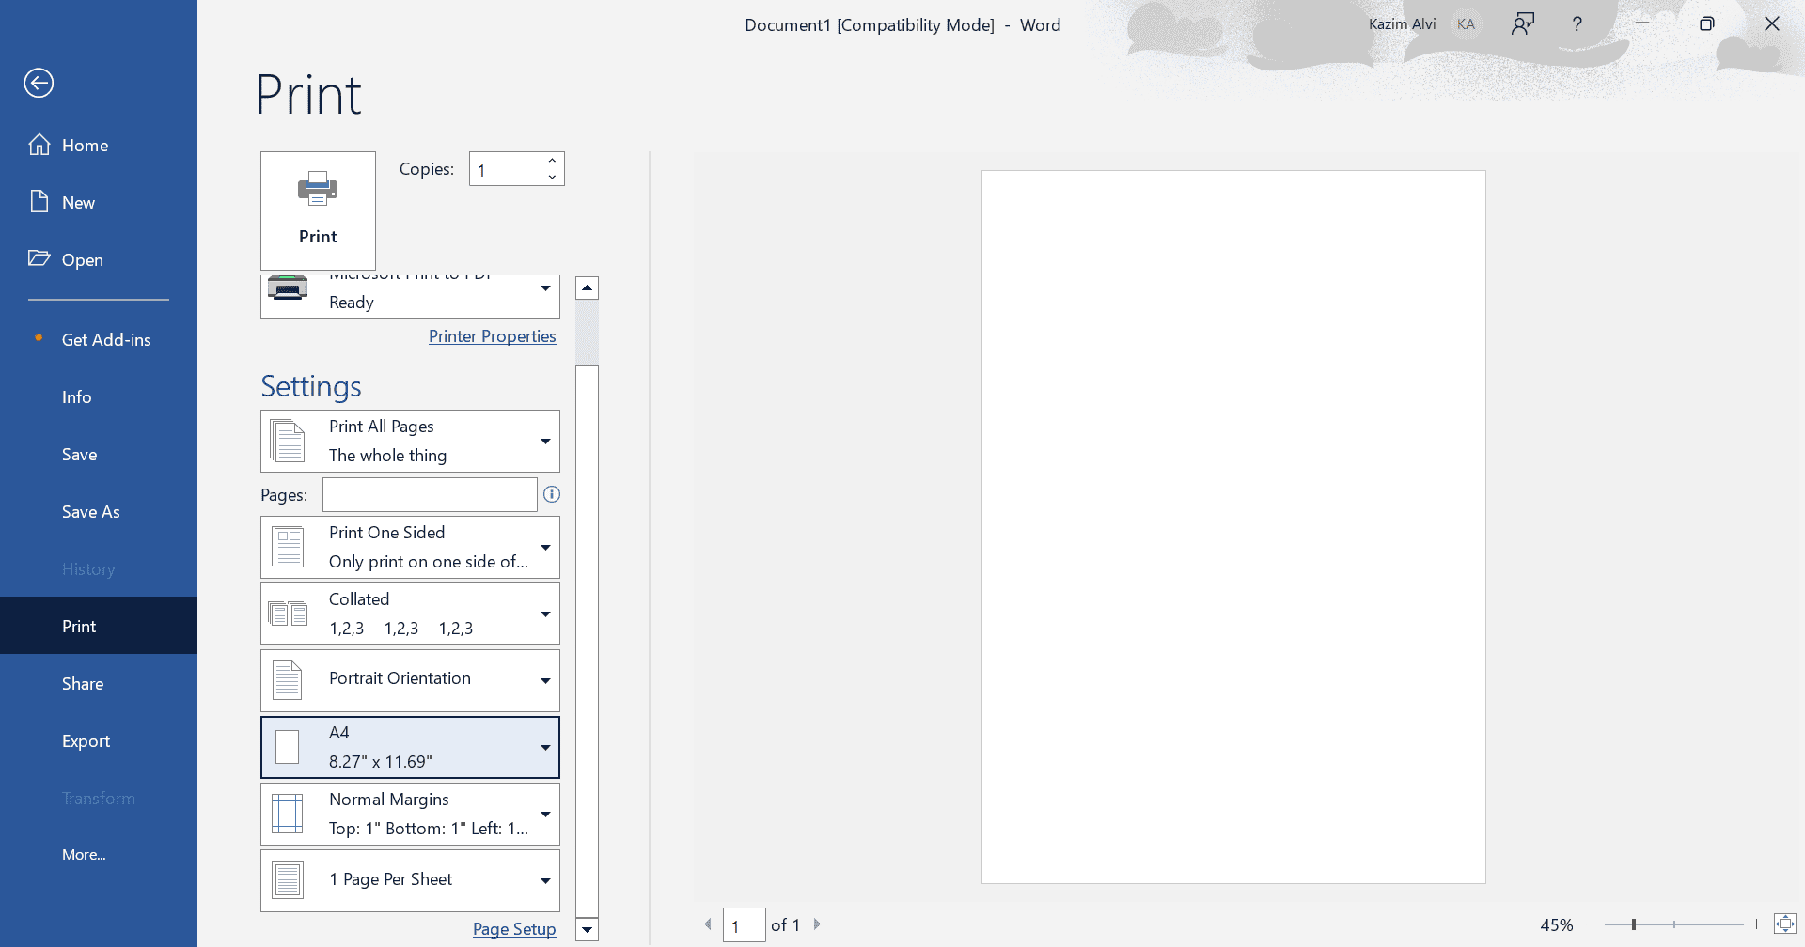The image size is (1805, 947).
Task: Zoom out the print preview
Action: [1591, 924]
